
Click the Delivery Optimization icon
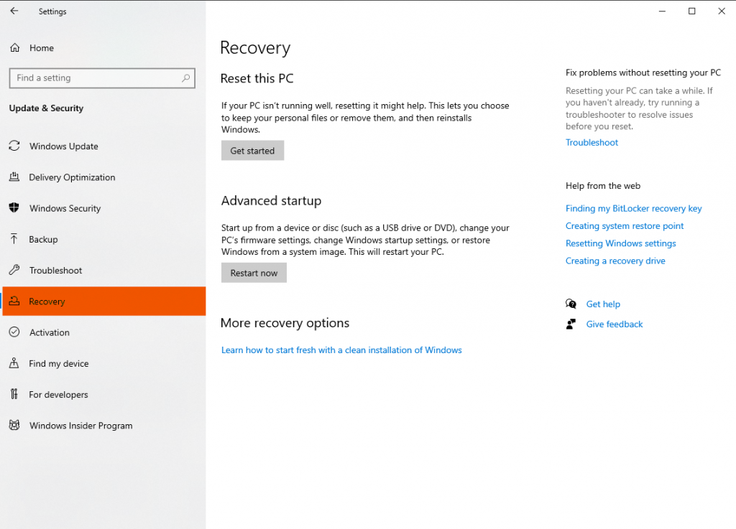tap(14, 177)
